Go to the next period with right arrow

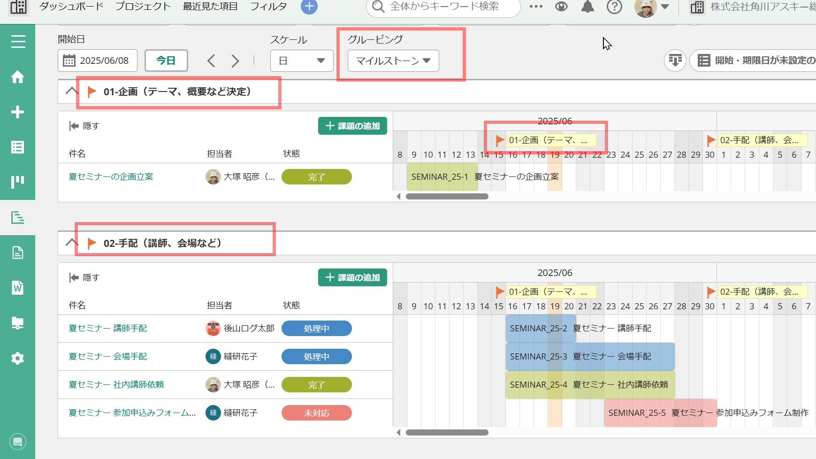tap(235, 61)
